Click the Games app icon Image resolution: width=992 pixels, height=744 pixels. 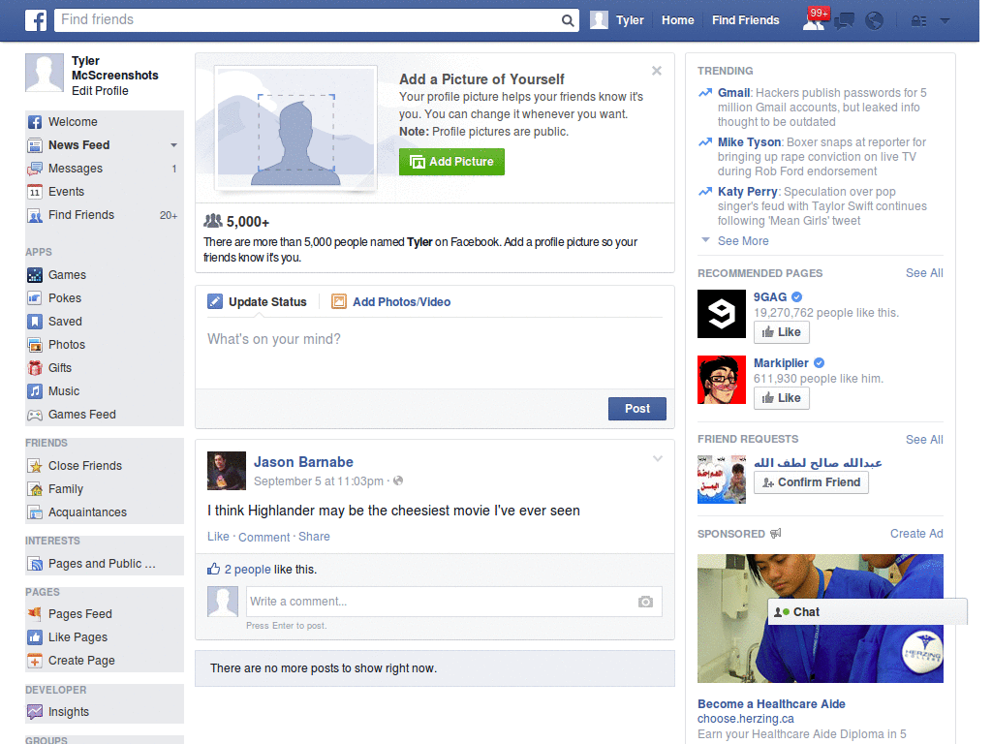point(35,275)
